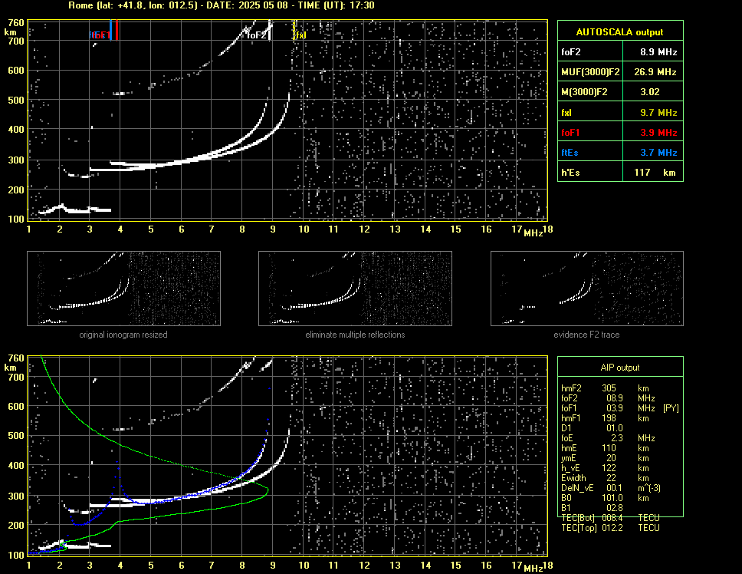Click the blue ftEs 3.7 MHz value

coord(658,153)
